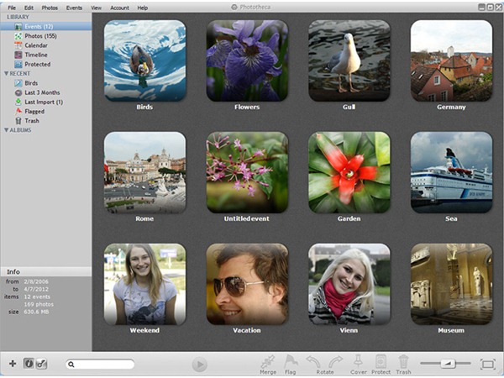Image resolution: width=504 pixels, height=378 pixels.
Task: Open Last 3 Months in sidebar
Action: tap(44, 92)
